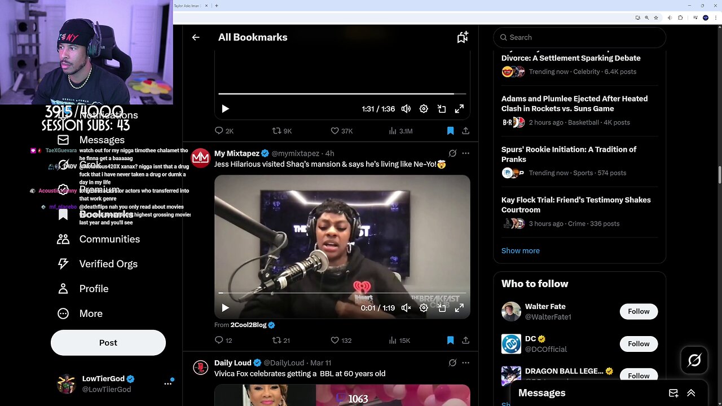Open Messages in the sidebar

(91, 140)
